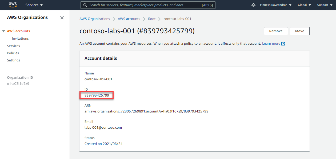Viewport: 336px width, 159px height.
Task: Click AWS Organizations breadcrumb link
Action: click(x=95, y=19)
